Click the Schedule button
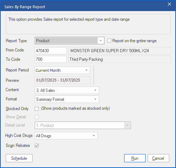Screen dimensions: 176x168 coord(19,158)
